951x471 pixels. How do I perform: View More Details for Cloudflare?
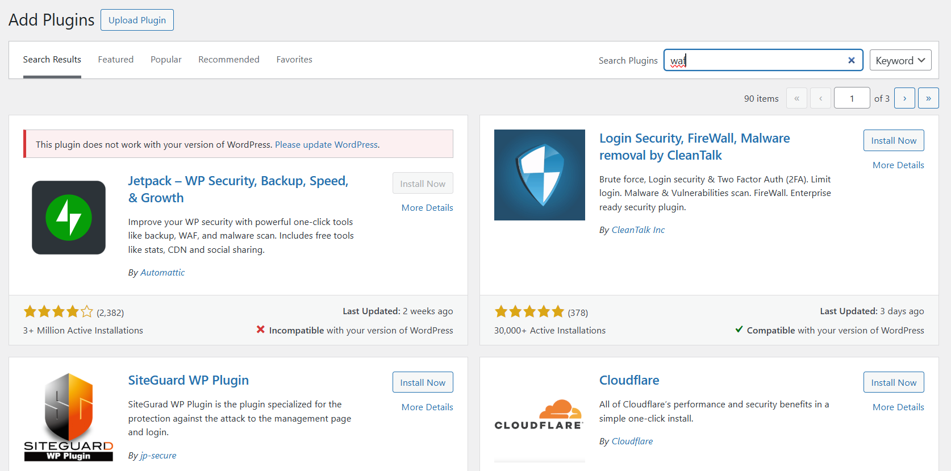point(898,407)
